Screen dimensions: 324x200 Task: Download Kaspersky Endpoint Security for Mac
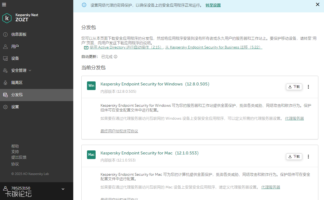[x=294, y=157]
